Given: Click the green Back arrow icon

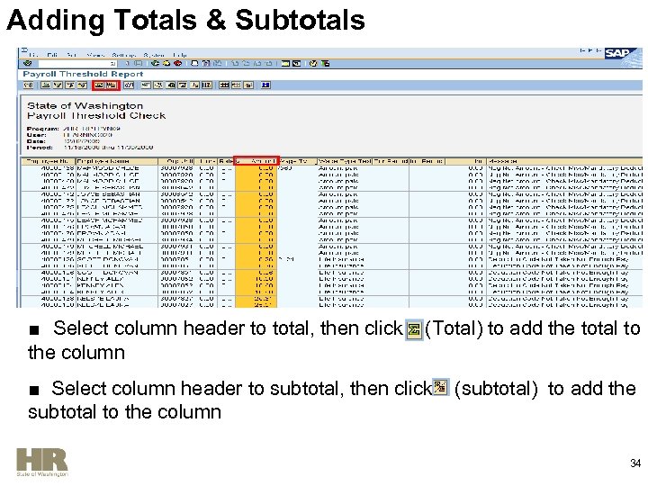Looking at the screenshot, I should (x=156, y=63).
